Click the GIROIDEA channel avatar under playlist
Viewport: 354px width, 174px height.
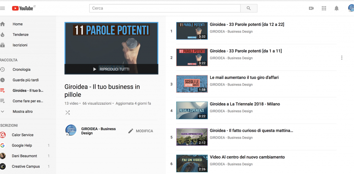(x=71, y=130)
